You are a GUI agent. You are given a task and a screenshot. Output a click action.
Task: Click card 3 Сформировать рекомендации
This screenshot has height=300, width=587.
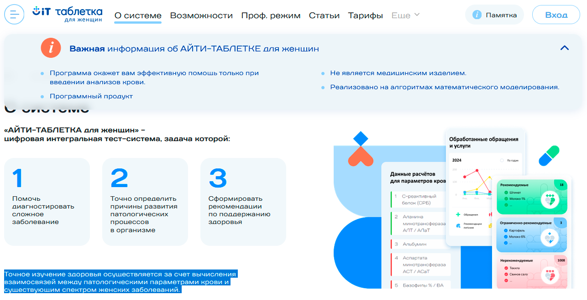click(x=243, y=202)
